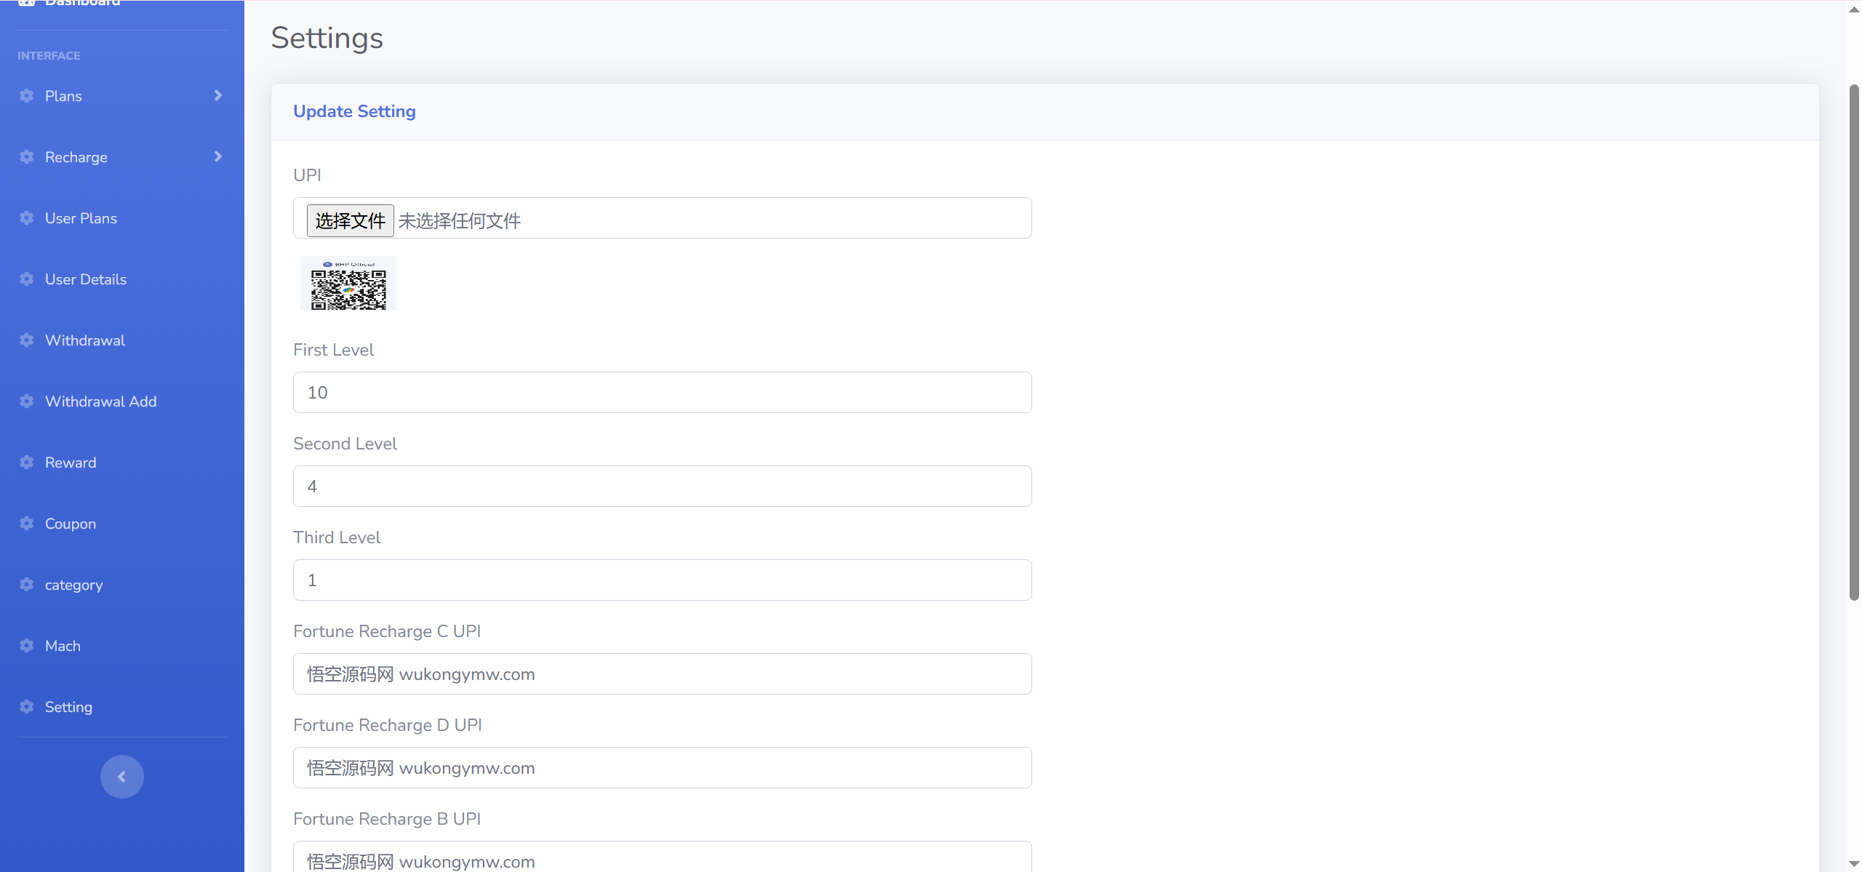This screenshot has height=872, width=1862.
Task: Focus the First Level input field
Action: pos(662,393)
